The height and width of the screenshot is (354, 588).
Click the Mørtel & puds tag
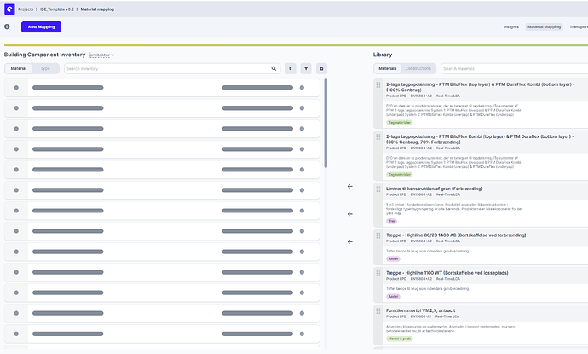[400, 339]
